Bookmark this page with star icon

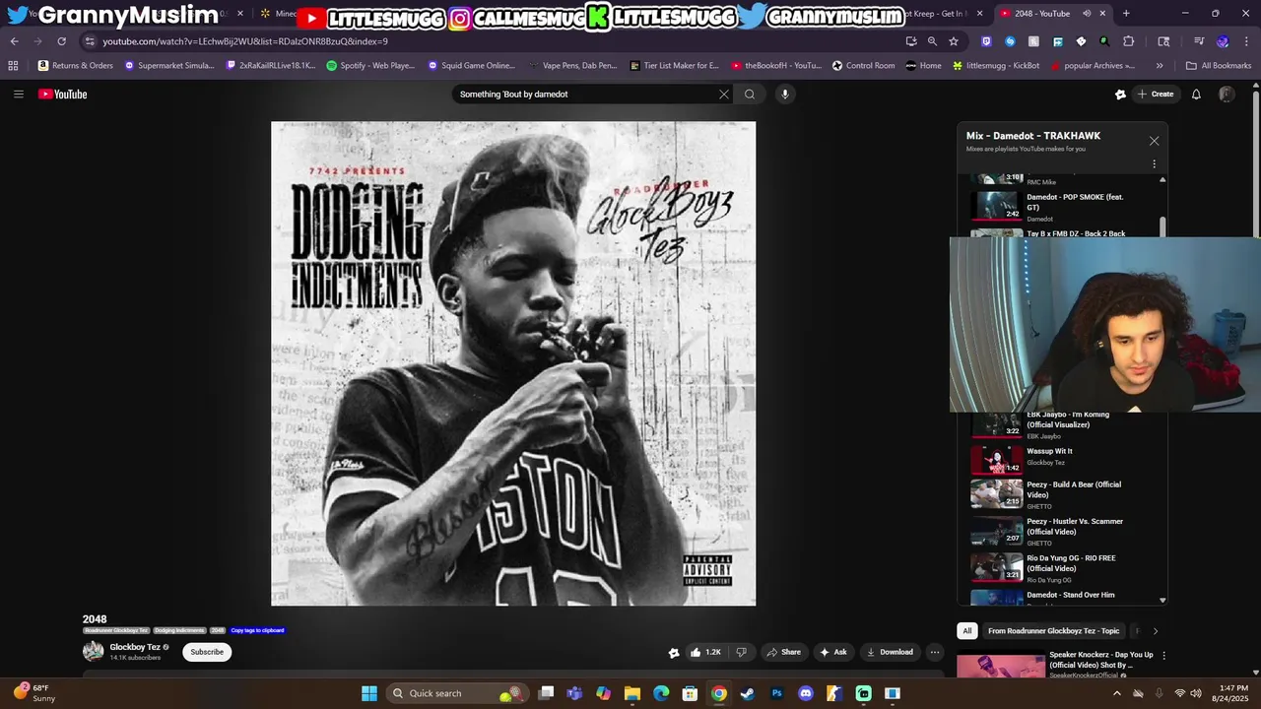954,41
